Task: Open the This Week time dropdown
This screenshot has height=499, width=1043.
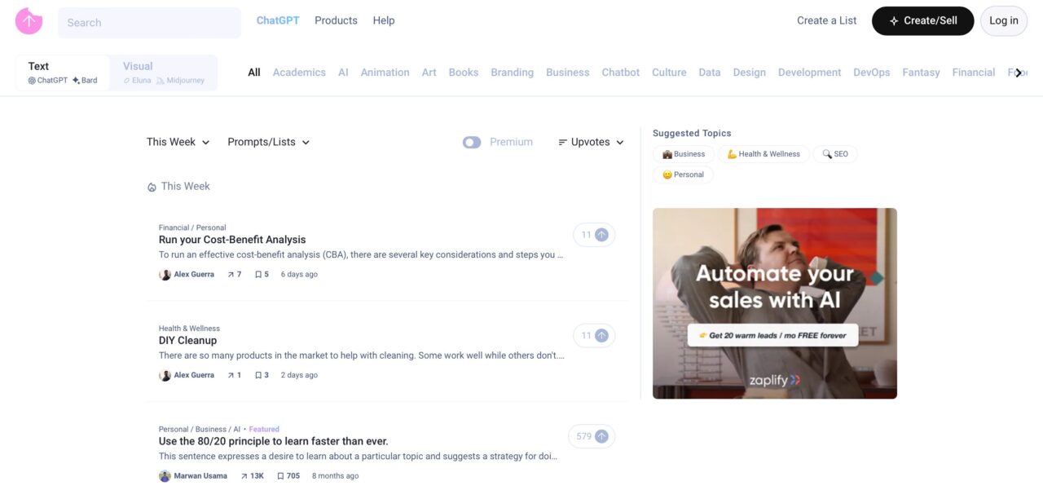Action: click(178, 142)
